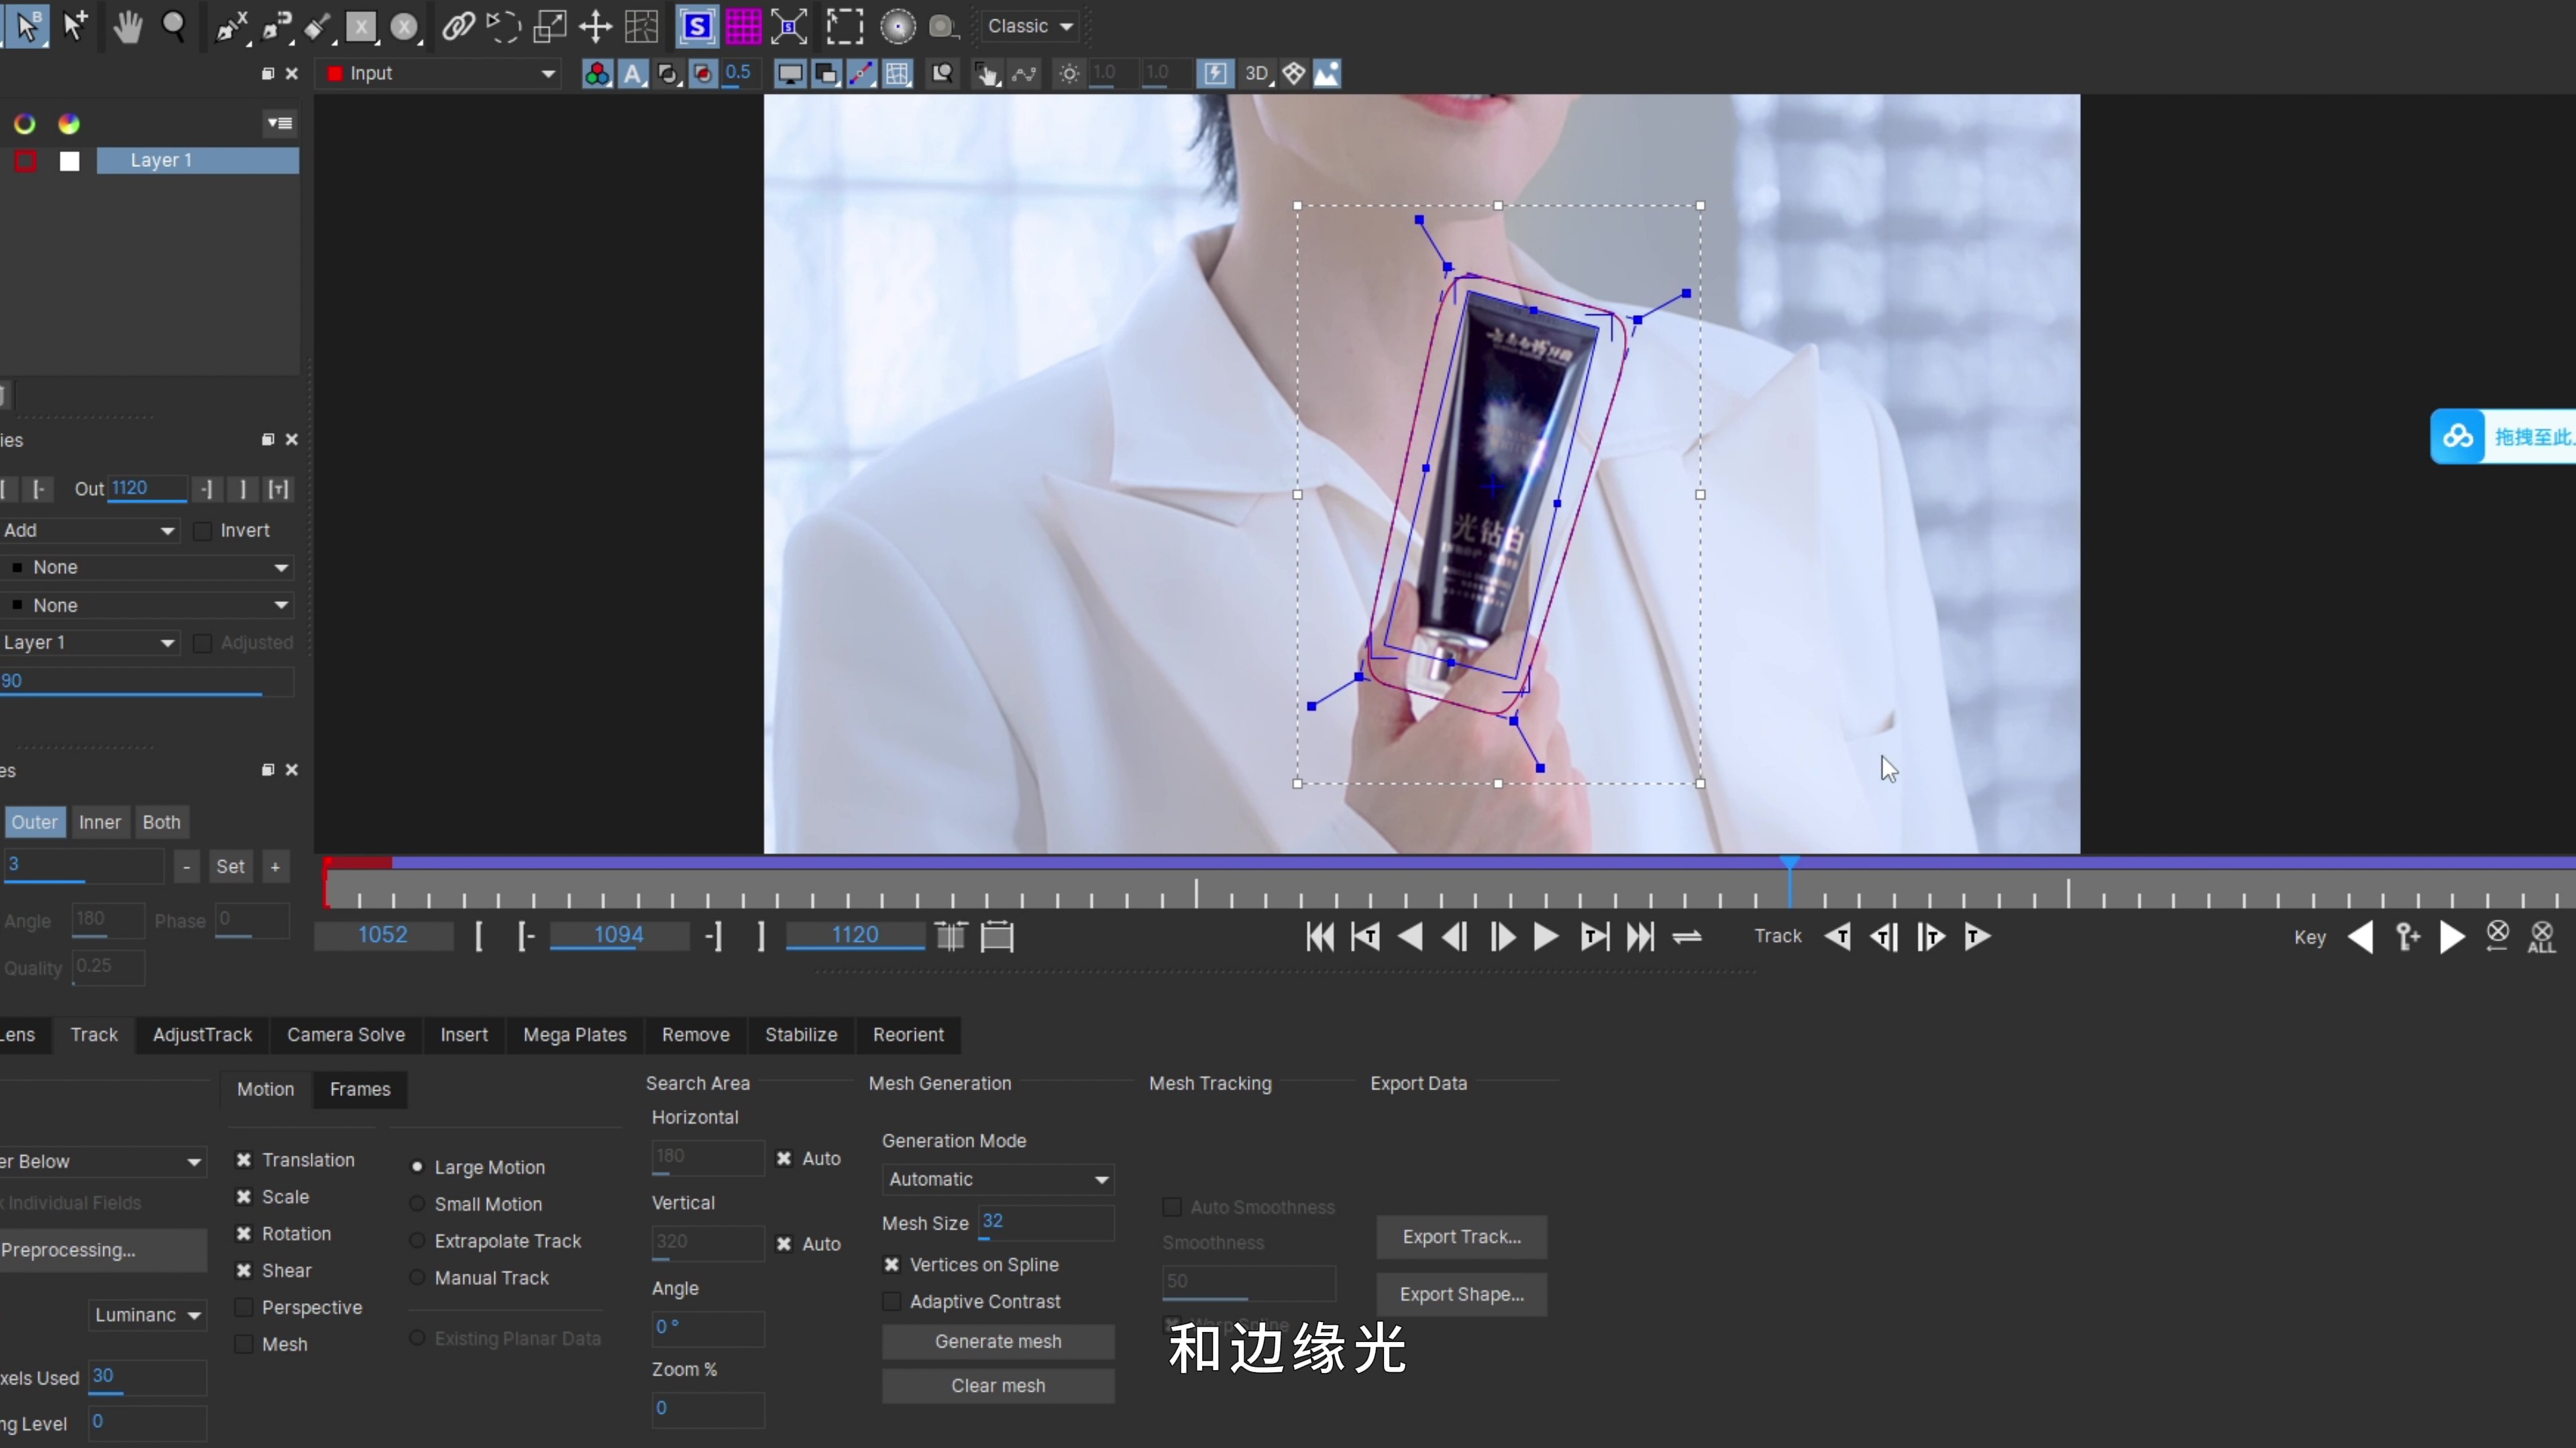The width and height of the screenshot is (2576, 1448).
Task: Expand the Input view dropdown
Action: pos(440,74)
